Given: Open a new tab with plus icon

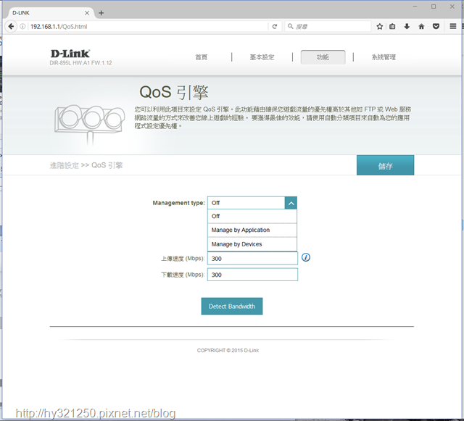Looking at the screenshot, I should 101,13.
